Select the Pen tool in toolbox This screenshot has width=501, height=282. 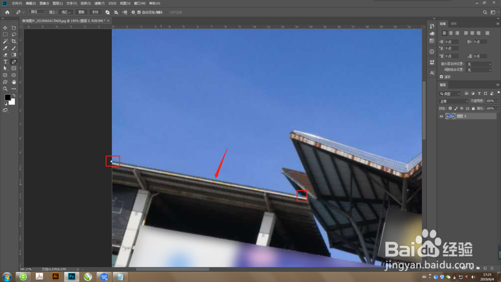(x=14, y=62)
